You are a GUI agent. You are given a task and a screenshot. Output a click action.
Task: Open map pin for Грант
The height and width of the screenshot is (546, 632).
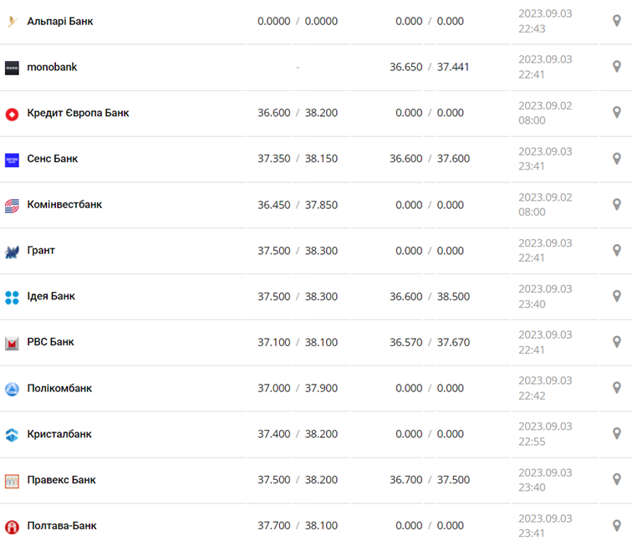click(x=617, y=250)
